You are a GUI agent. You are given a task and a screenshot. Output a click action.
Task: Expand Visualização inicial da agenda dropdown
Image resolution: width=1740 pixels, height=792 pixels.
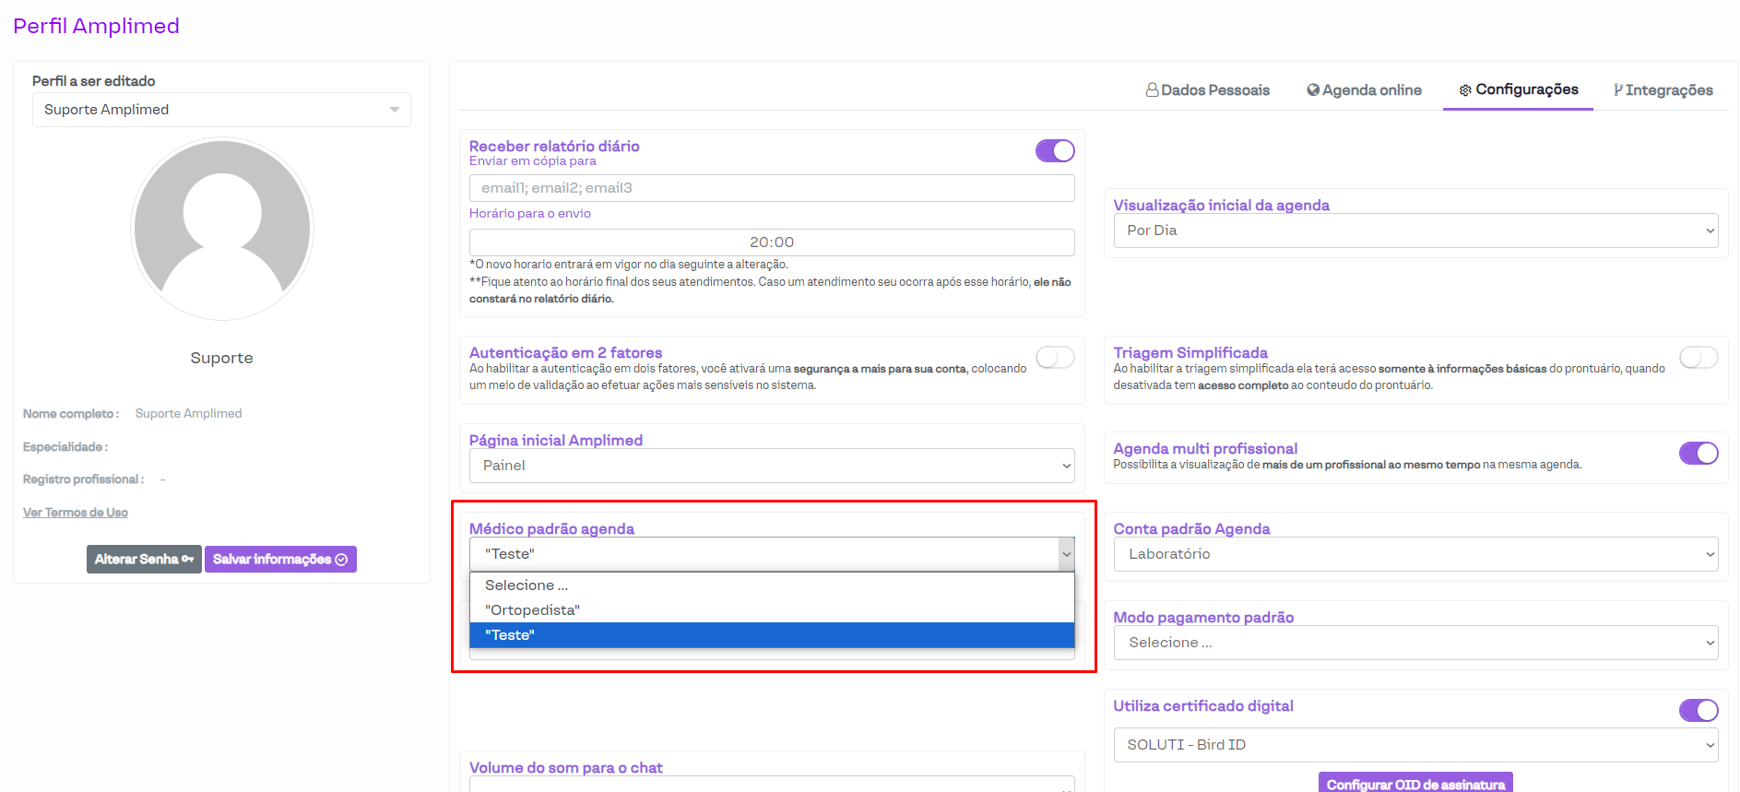tap(1415, 231)
